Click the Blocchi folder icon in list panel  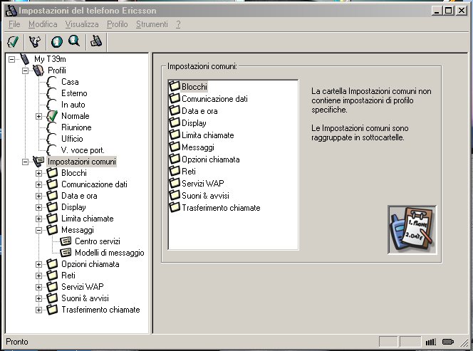point(175,86)
